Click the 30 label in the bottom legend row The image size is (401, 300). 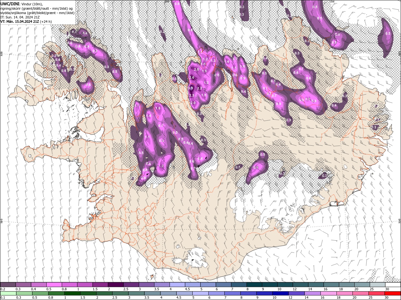tap(387, 298)
